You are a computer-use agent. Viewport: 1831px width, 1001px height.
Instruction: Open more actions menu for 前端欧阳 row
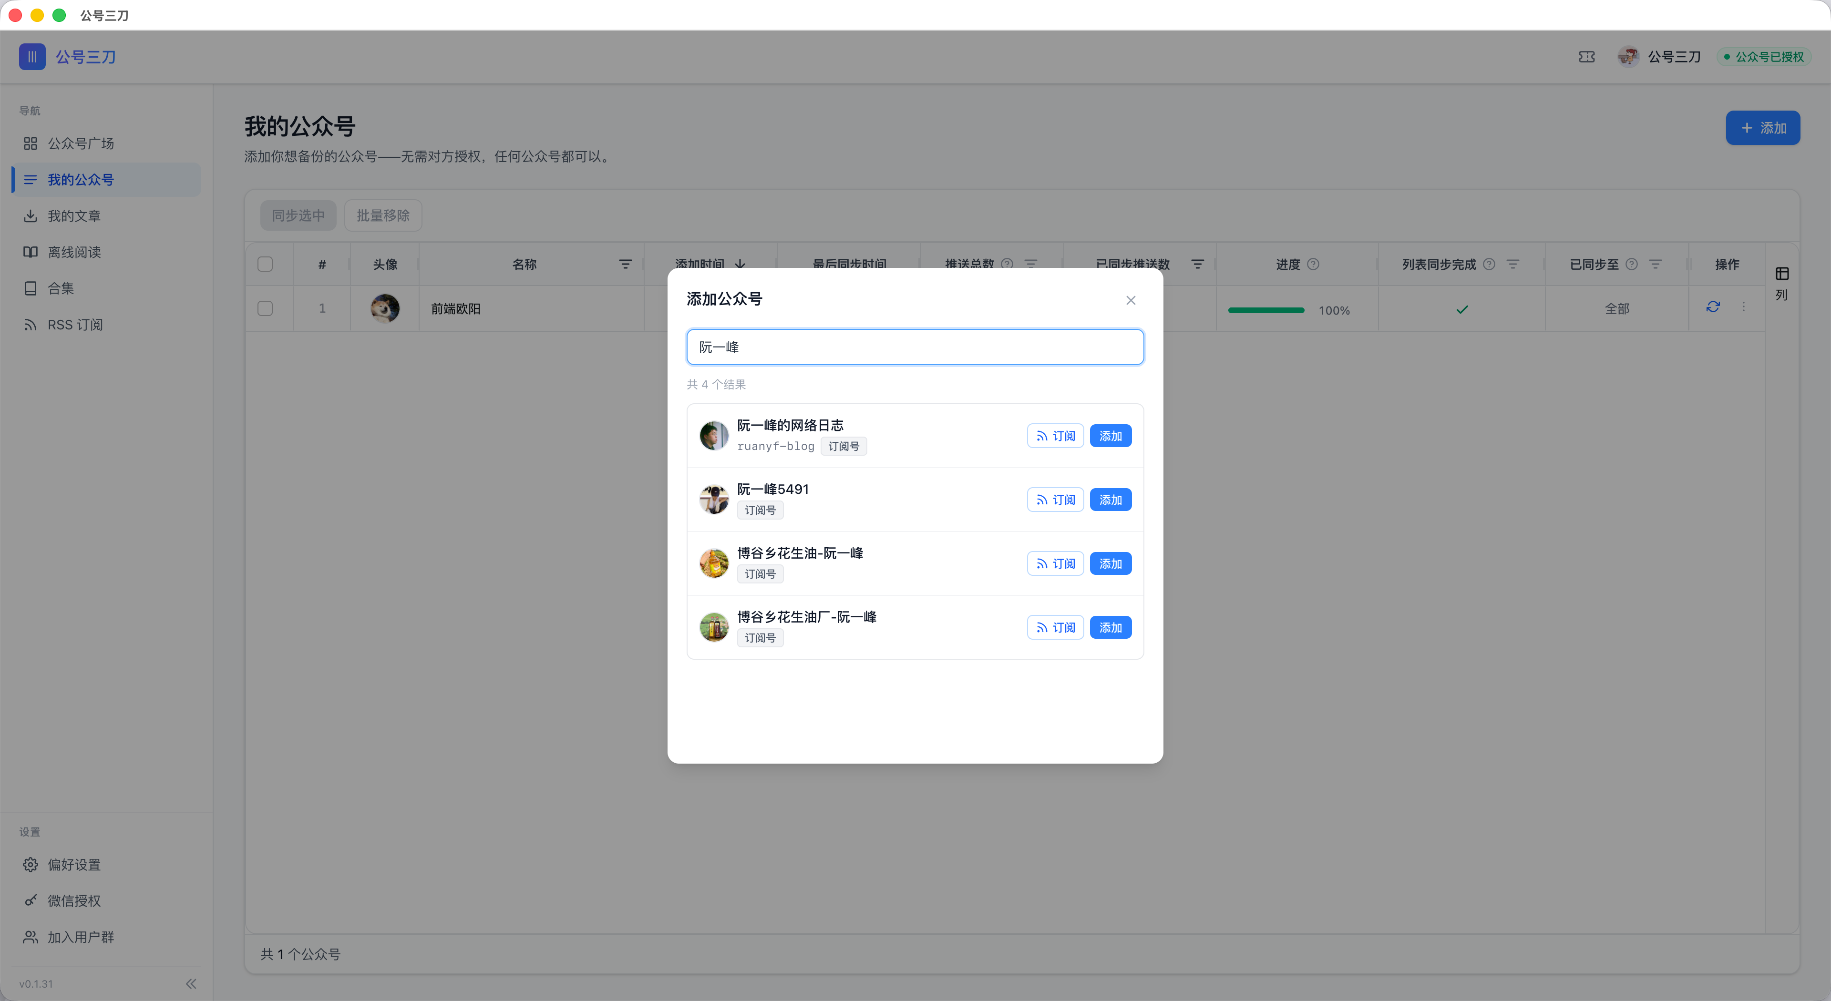coord(1744,307)
